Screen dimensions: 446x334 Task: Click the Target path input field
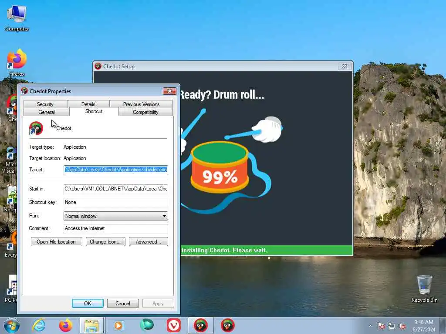click(116, 170)
